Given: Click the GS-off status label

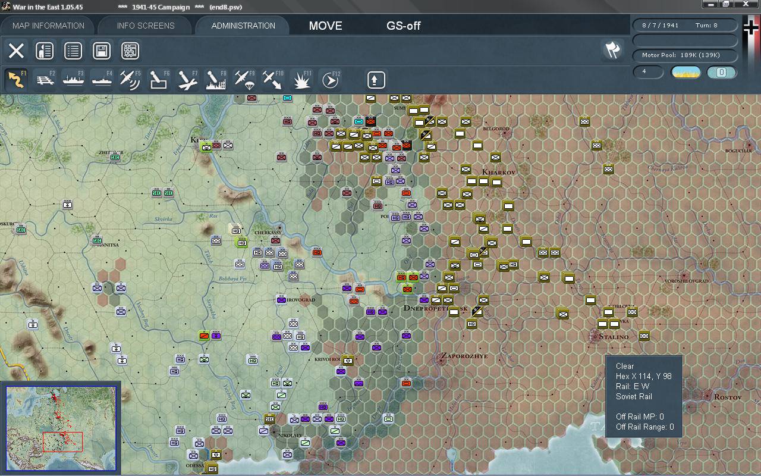Looking at the screenshot, I should [404, 26].
